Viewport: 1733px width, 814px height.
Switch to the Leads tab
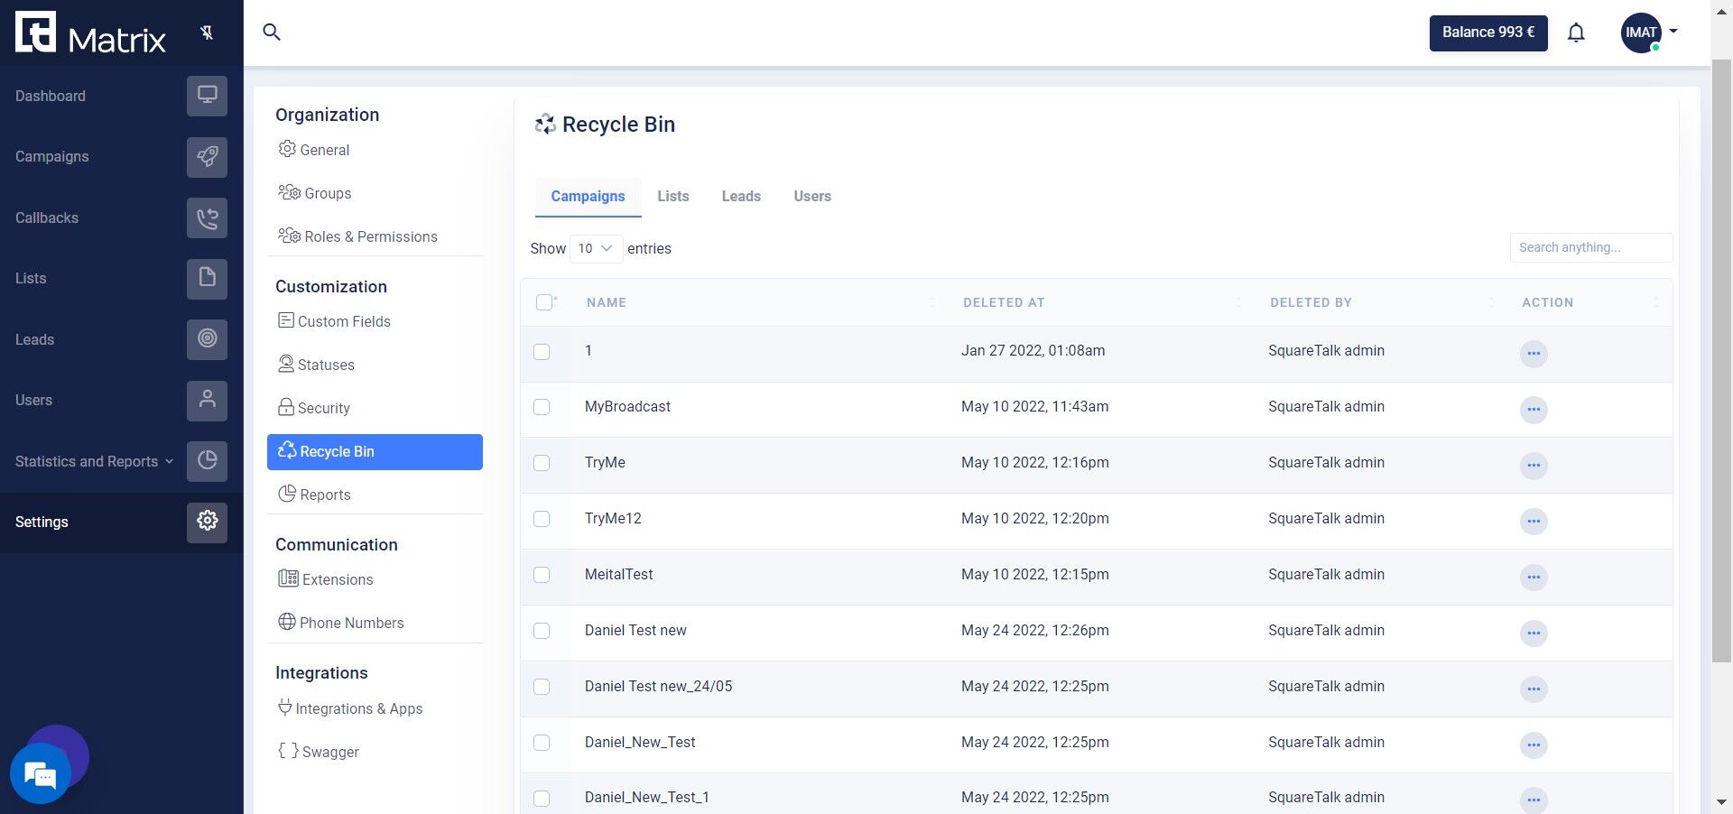coord(741,196)
